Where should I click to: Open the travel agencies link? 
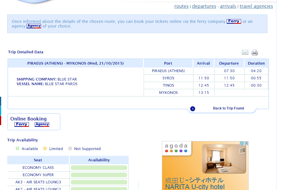(x=256, y=6)
